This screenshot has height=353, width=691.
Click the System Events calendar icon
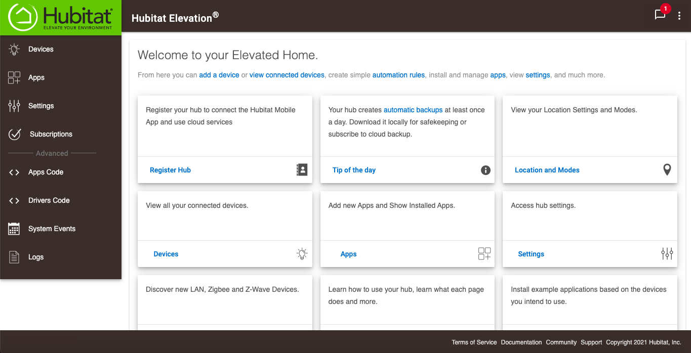(14, 229)
